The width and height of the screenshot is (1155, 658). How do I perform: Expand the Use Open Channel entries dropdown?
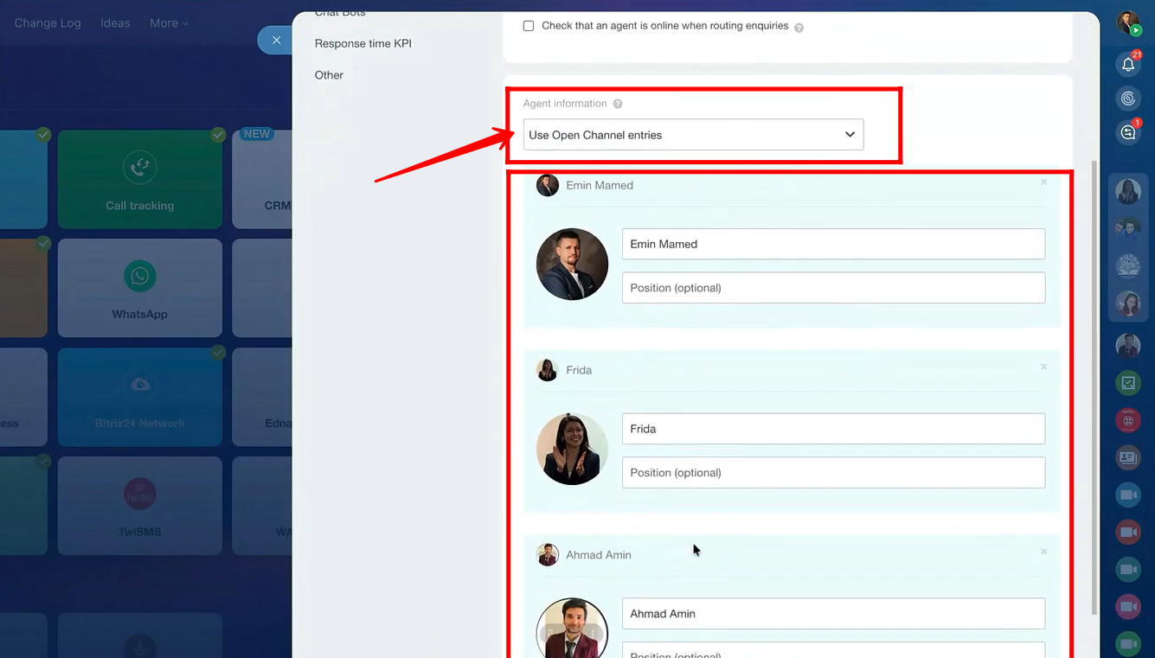693,135
